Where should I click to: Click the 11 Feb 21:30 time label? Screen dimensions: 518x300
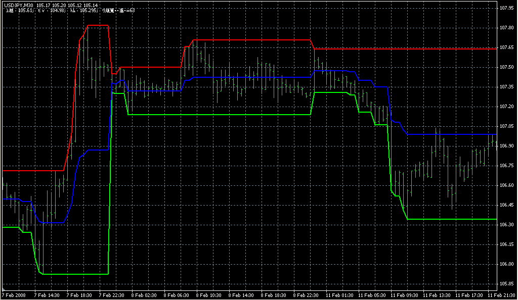point(501,295)
